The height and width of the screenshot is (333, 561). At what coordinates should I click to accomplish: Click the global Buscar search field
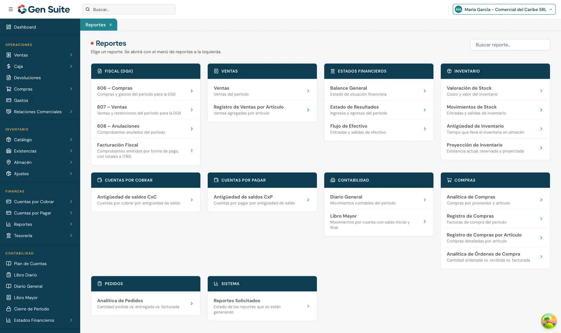129,9
